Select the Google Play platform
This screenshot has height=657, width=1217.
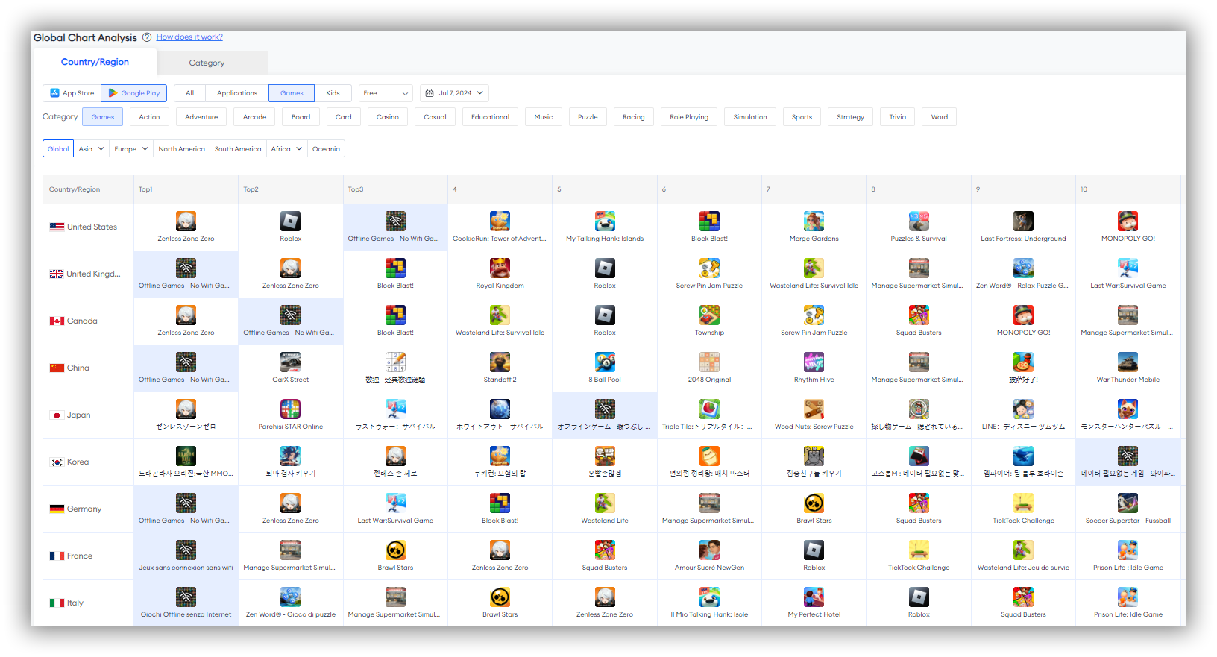[x=134, y=93]
